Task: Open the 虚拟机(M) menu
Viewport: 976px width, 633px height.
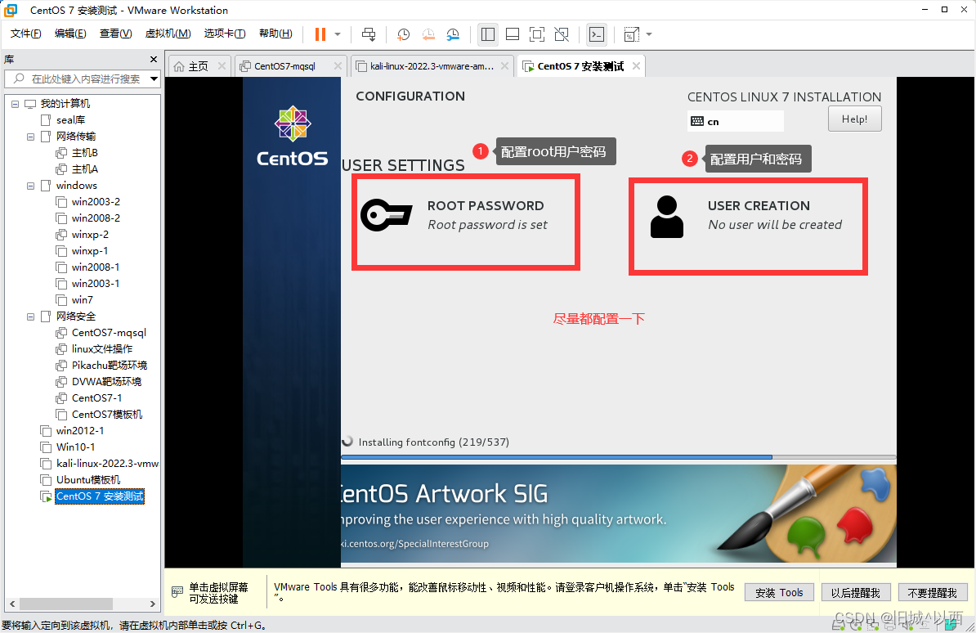Action: 168,34
